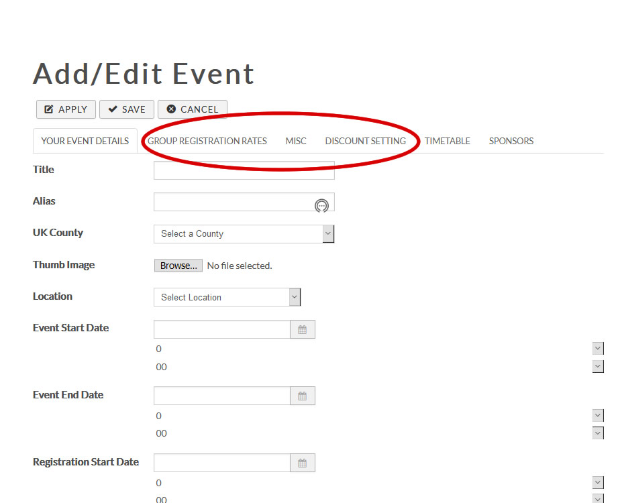This screenshot has width=620, height=503.
Task: Open Event End Date calendar picker
Action: pos(302,396)
